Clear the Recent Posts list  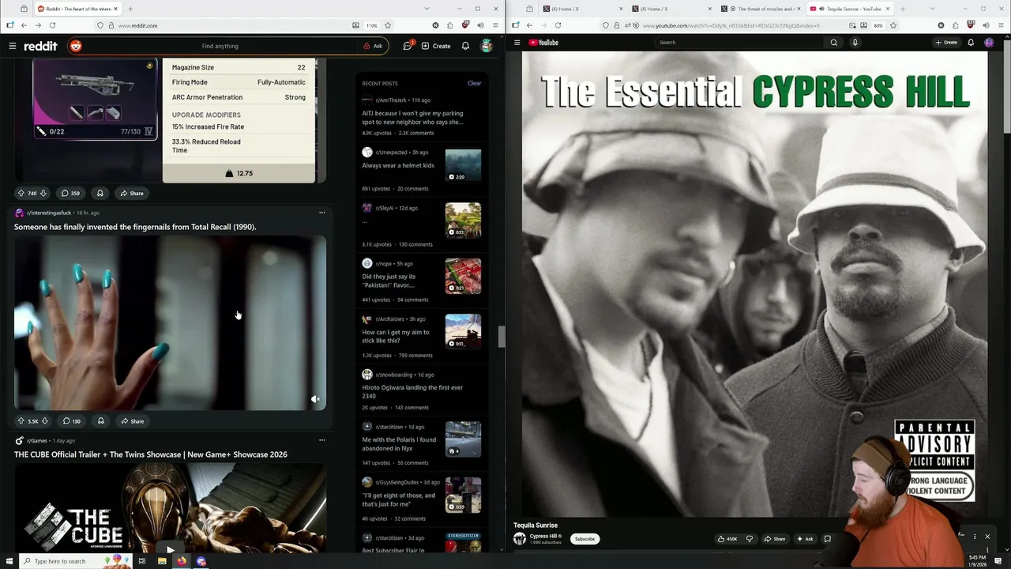pos(474,83)
